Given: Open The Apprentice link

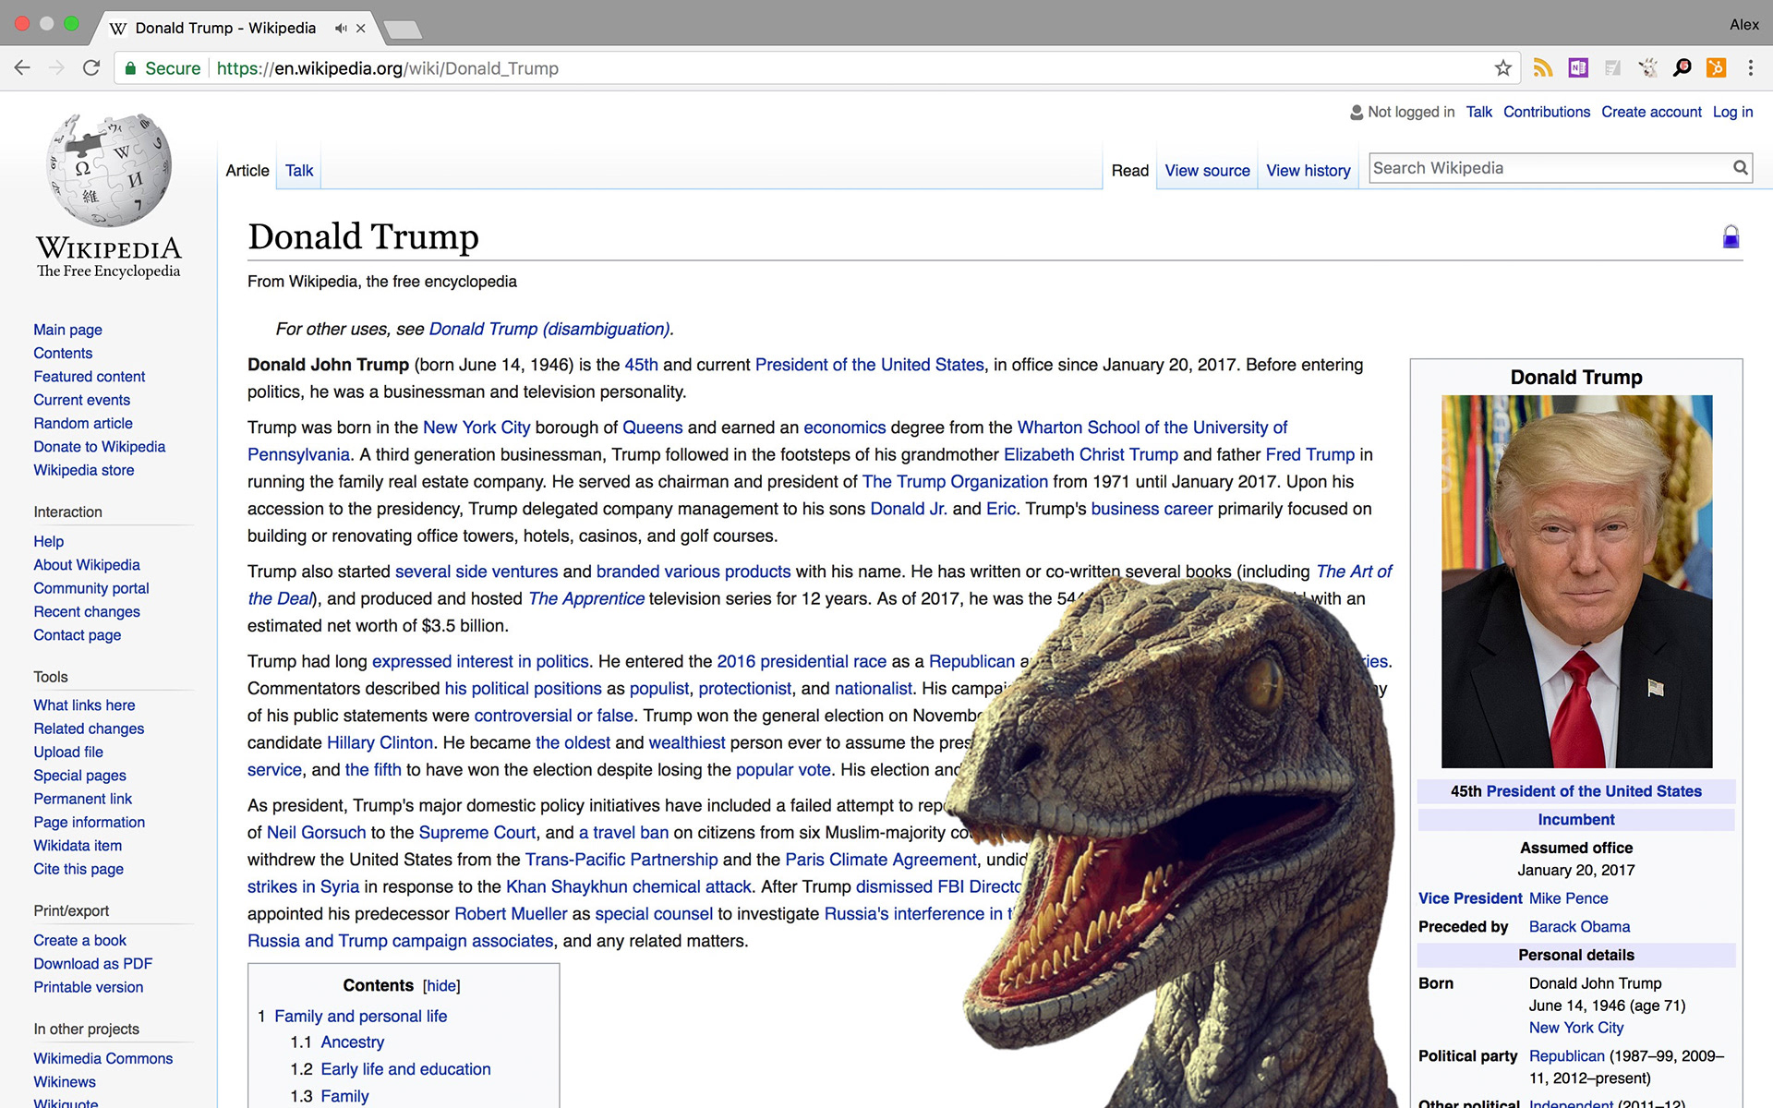Looking at the screenshot, I should click(586, 598).
